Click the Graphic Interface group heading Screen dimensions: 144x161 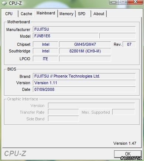(x=23, y=99)
